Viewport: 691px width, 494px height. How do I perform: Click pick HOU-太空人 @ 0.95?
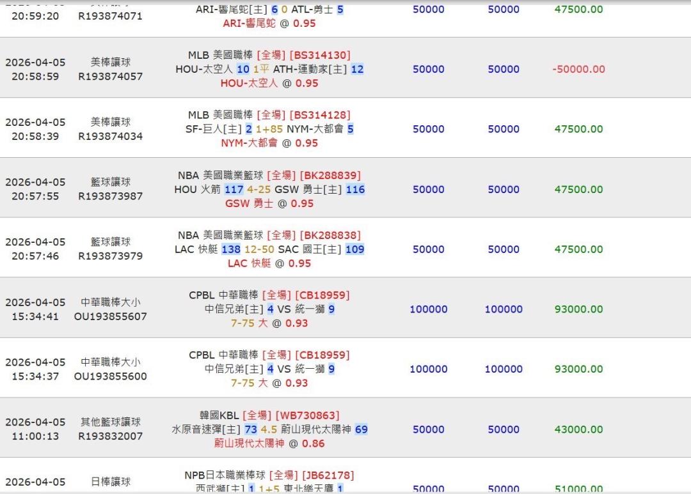269,83
